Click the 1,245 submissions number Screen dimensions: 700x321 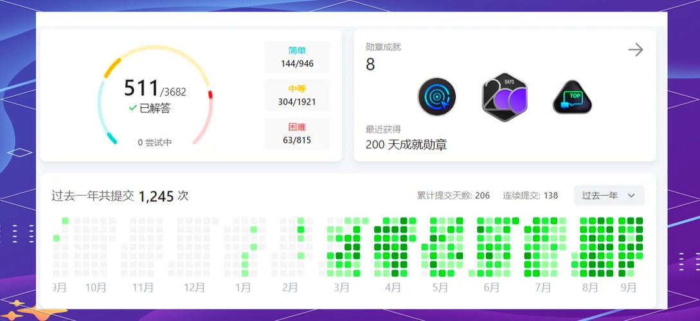(x=156, y=196)
